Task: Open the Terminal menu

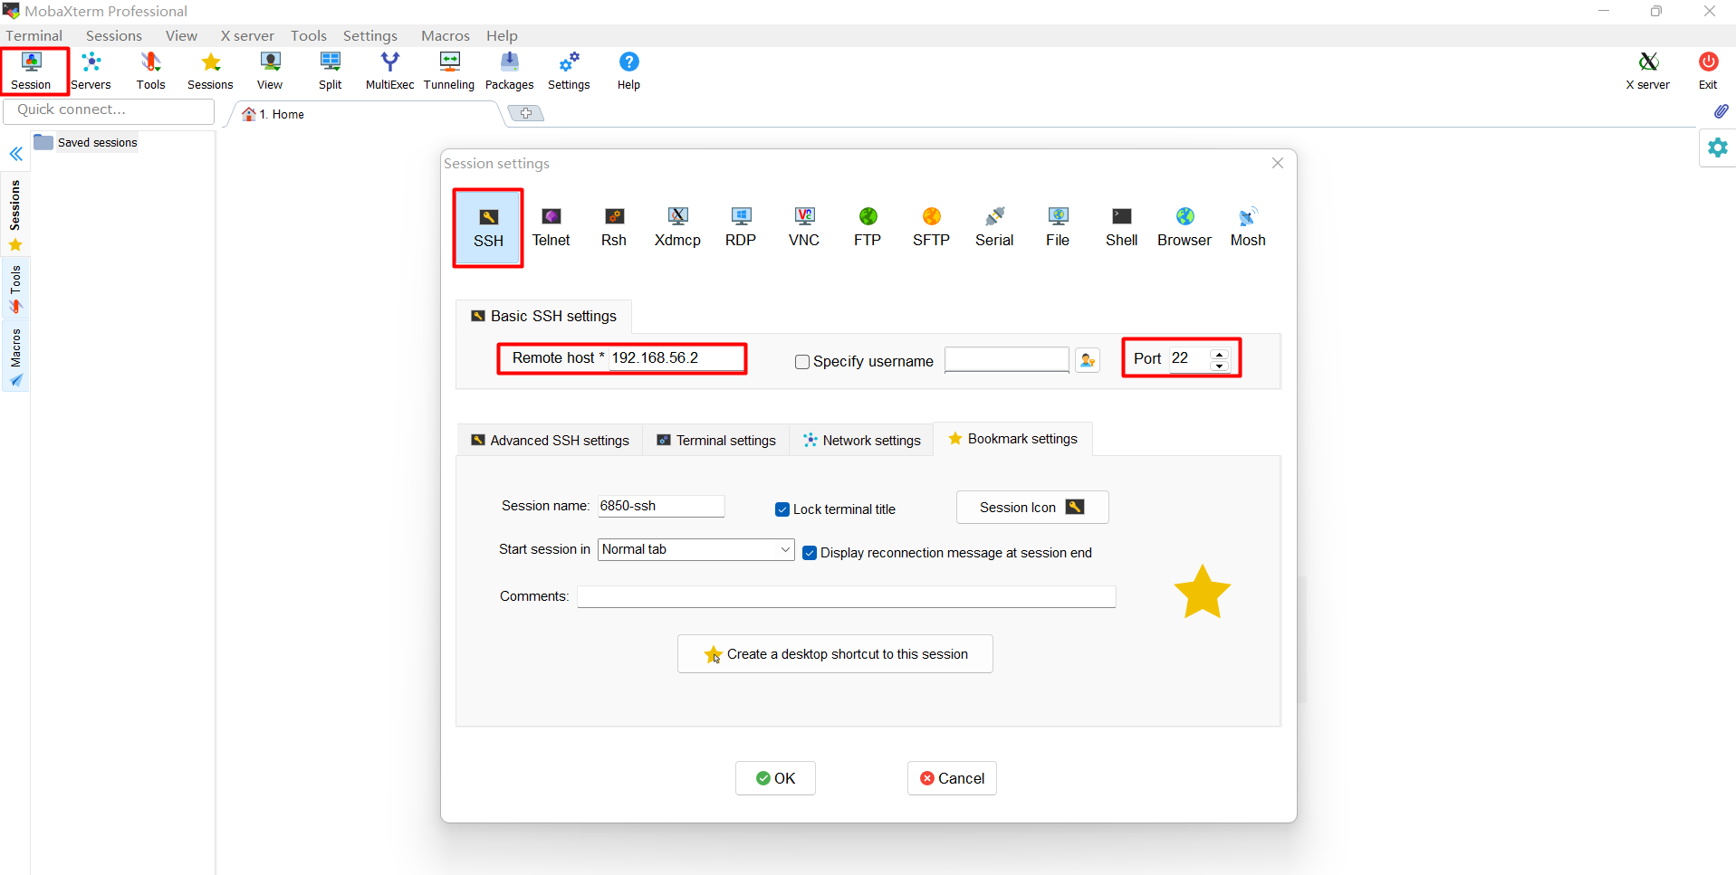Action: click(34, 36)
